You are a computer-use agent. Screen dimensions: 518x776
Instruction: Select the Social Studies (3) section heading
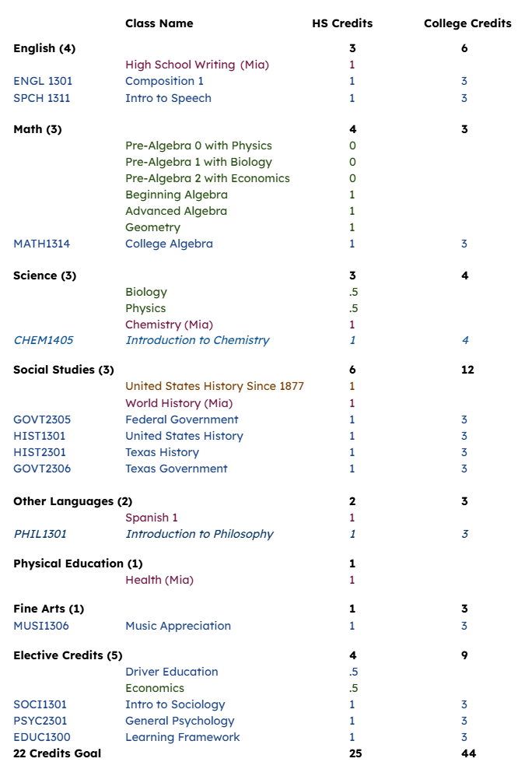[64, 370]
